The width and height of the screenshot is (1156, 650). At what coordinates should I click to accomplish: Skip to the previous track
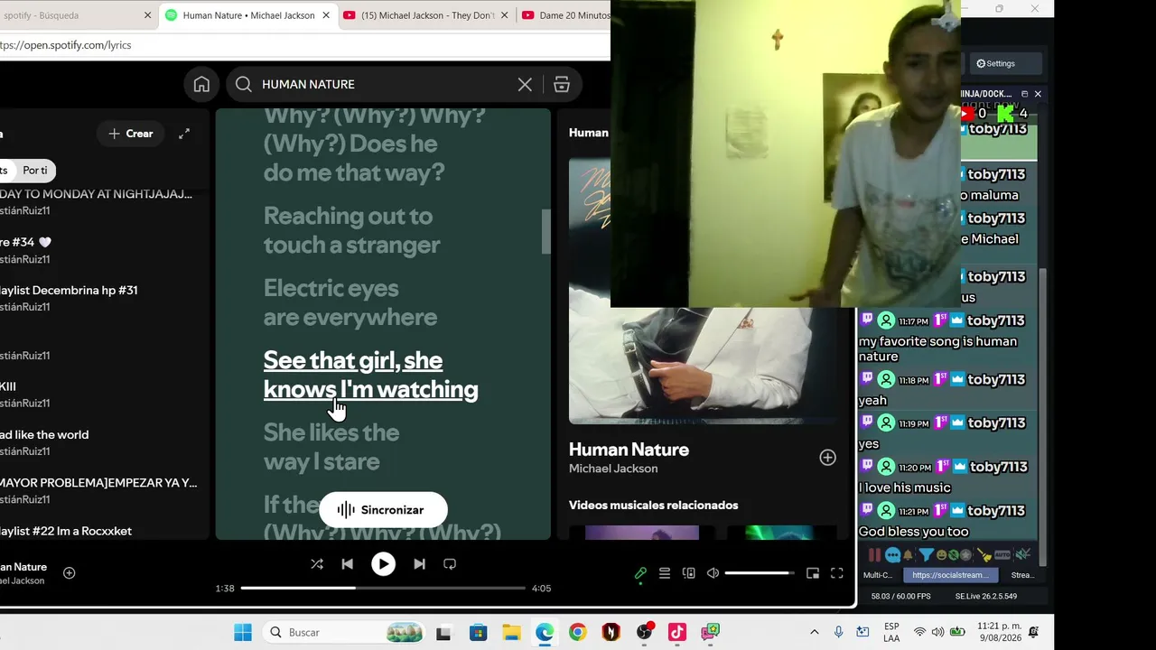click(x=348, y=564)
